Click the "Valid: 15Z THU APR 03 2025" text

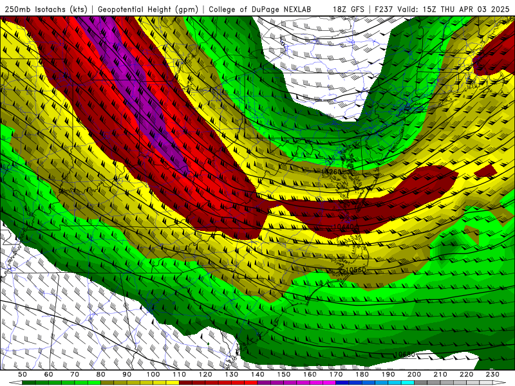pos(454,10)
